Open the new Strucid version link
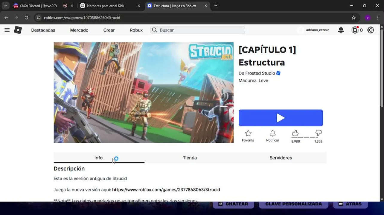Screen dimensions: 384x215 [x=166, y=190]
